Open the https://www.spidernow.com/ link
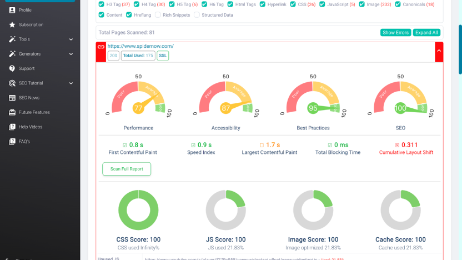 (140, 46)
